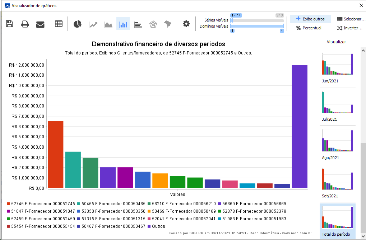Select the area chart type
Viewport: 366px width, 240px height.
coord(108,24)
